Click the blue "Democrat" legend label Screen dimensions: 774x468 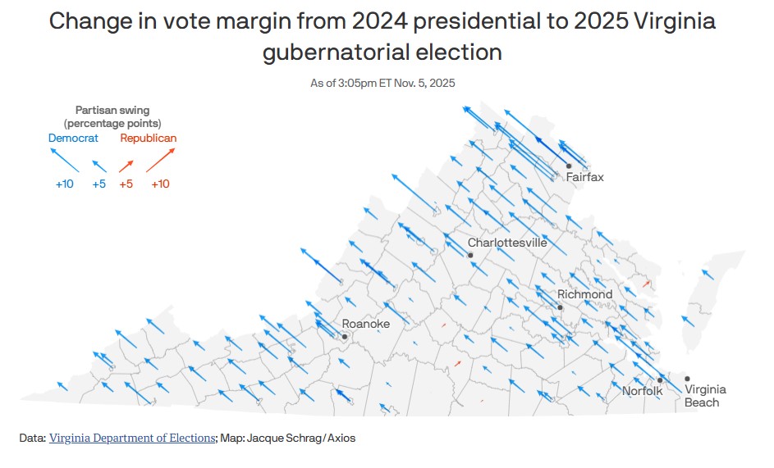[x=73, y=139]
